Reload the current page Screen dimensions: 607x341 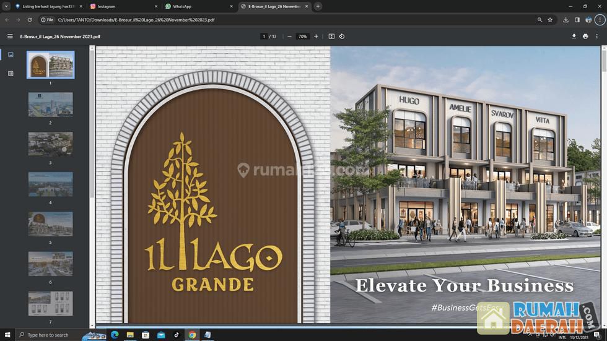(x=29, y=20)
